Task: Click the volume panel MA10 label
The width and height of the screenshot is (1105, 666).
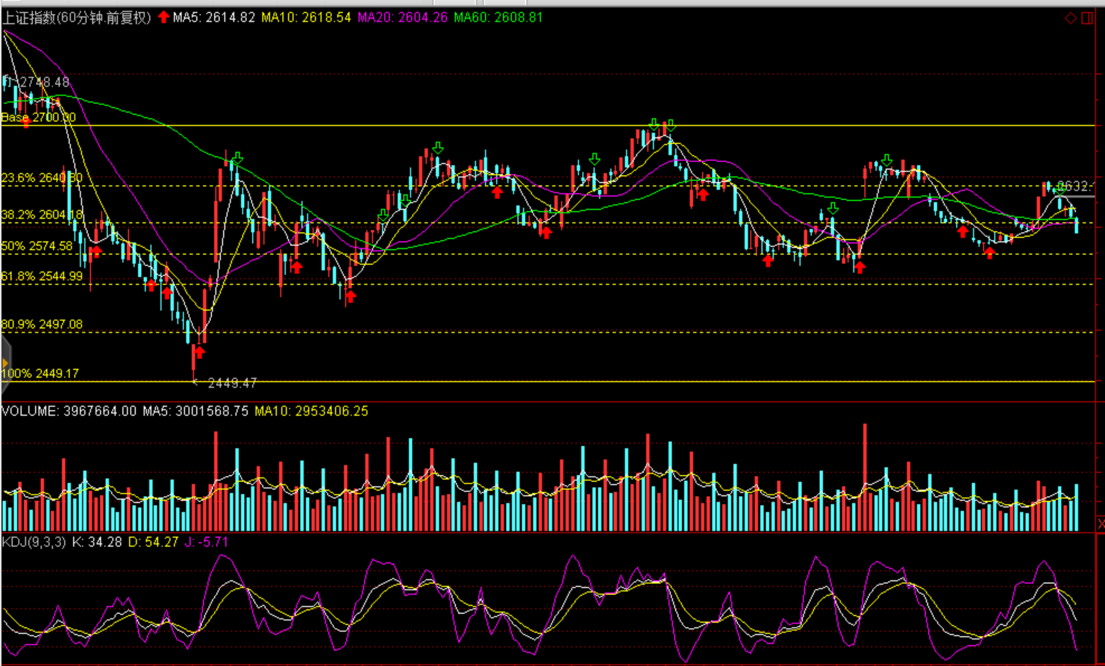Action: (311, 411)
